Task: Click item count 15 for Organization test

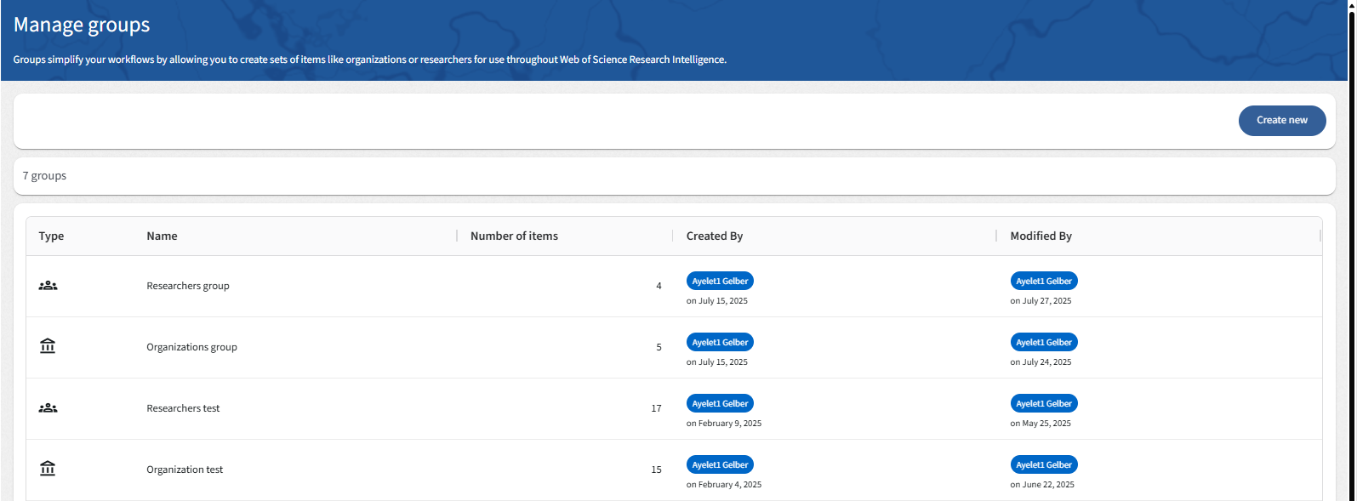Action: [x=656, y=470]
